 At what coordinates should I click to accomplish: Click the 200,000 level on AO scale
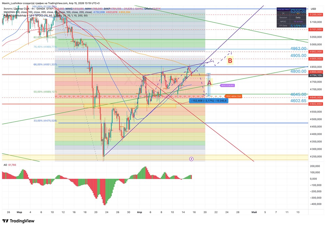(315, 166)
